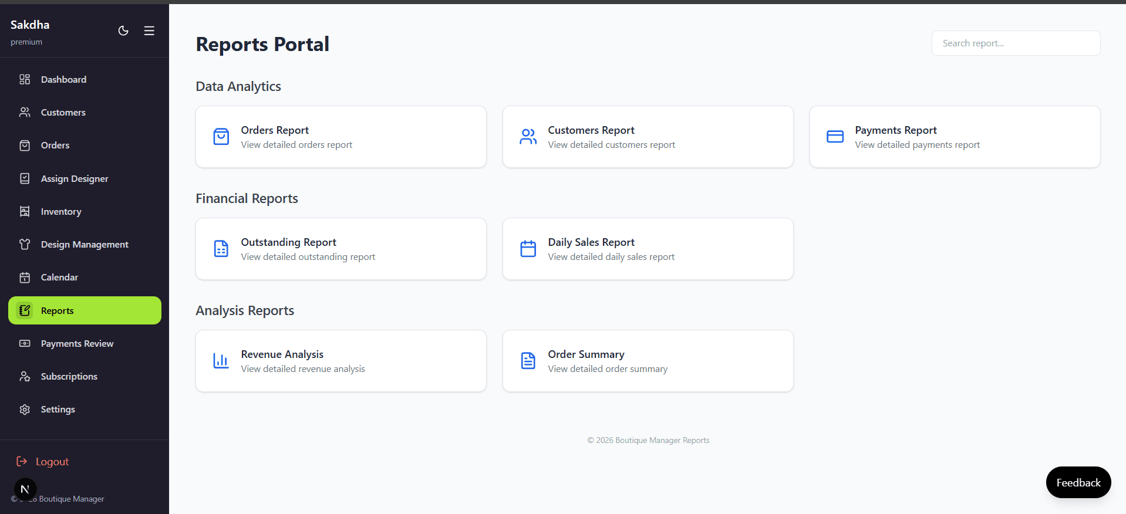
Task: Click the Customers people icon in the sidebar
Action: [25, 112]
